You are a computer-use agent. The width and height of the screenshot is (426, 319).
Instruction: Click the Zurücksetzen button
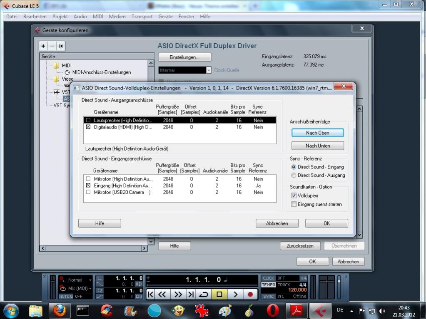coord(300,246)
